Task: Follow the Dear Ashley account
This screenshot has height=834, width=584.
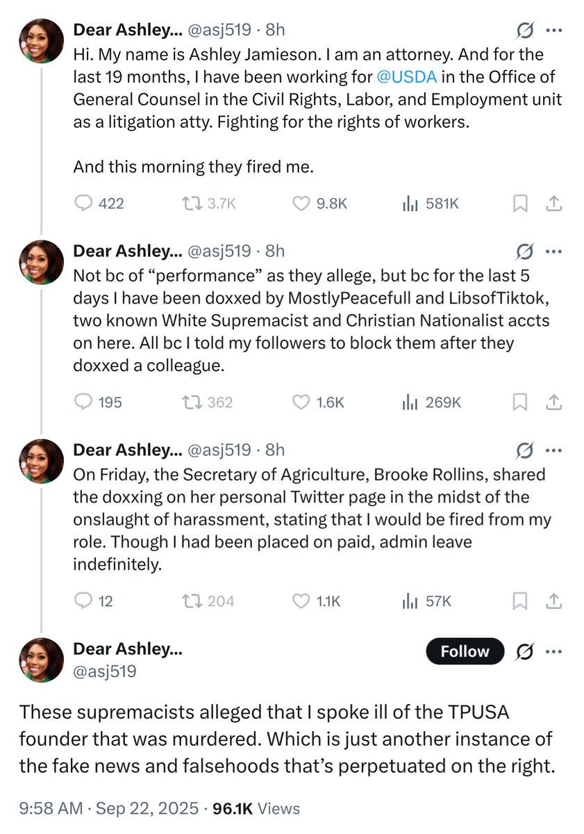Action: 465,651
